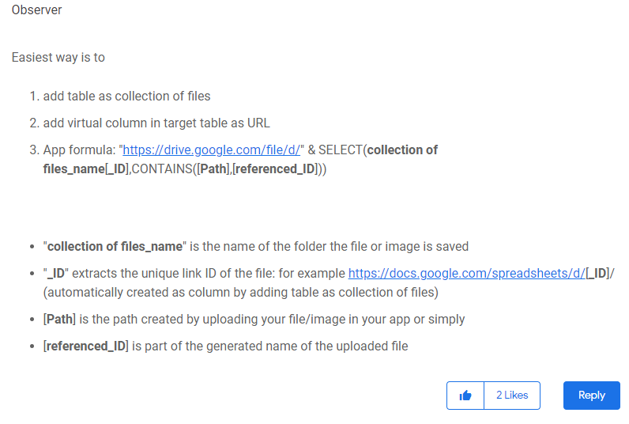Click the blue Reply button
This screenshot has height=424, width=629.
pyautogui.click(x=592, y=396)
